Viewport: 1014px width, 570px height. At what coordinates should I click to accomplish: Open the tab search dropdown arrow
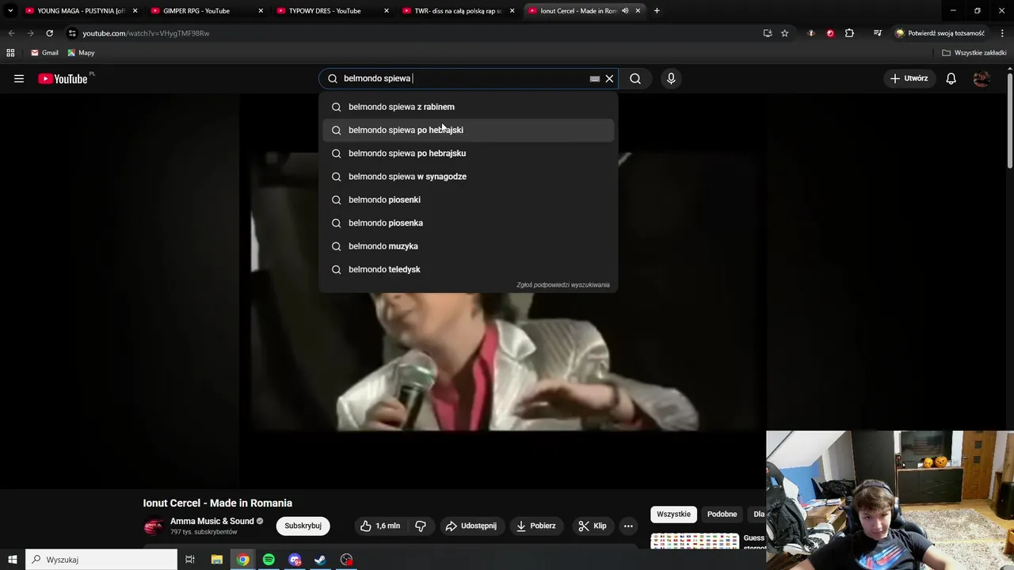point(10,11)
